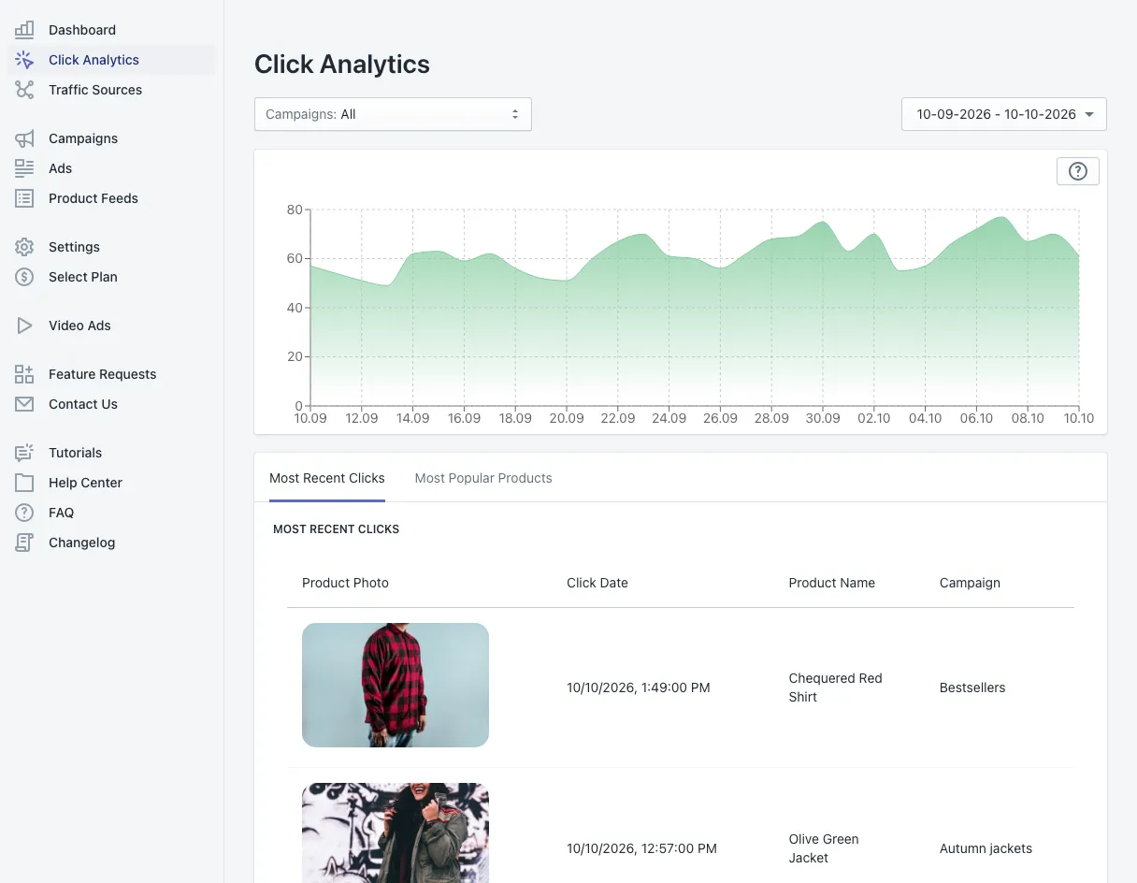This screenshot has height=883, width=1137.
Task: Click the Autumn jackets campaign cell
Action: (986, 848)
